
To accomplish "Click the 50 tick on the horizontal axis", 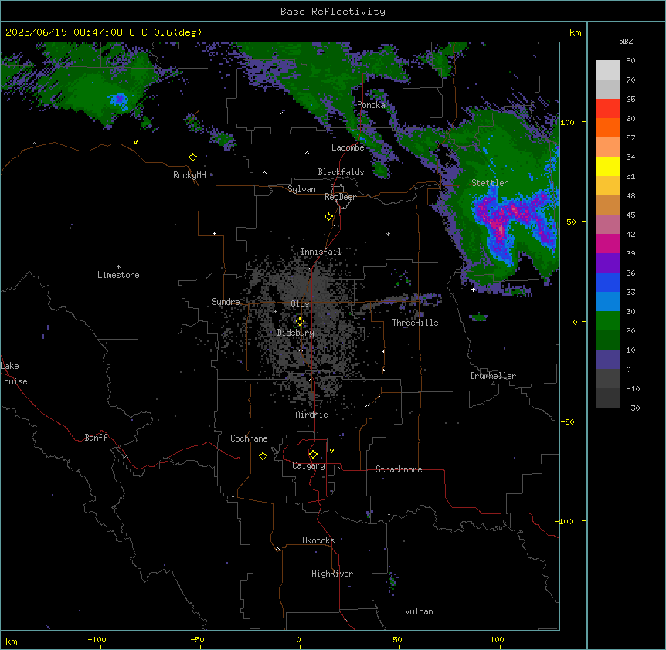I will pyautogui.click(x=397, y=640).
